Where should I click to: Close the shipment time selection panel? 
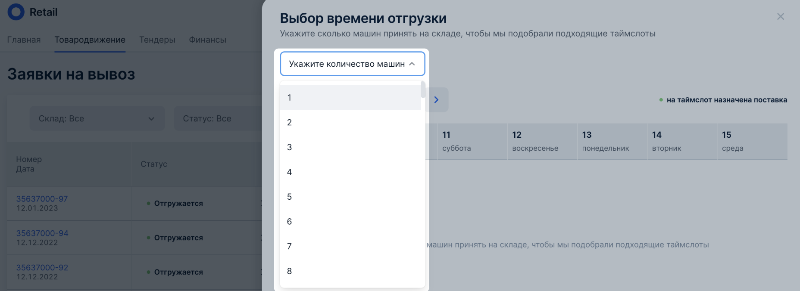[780, 17]
